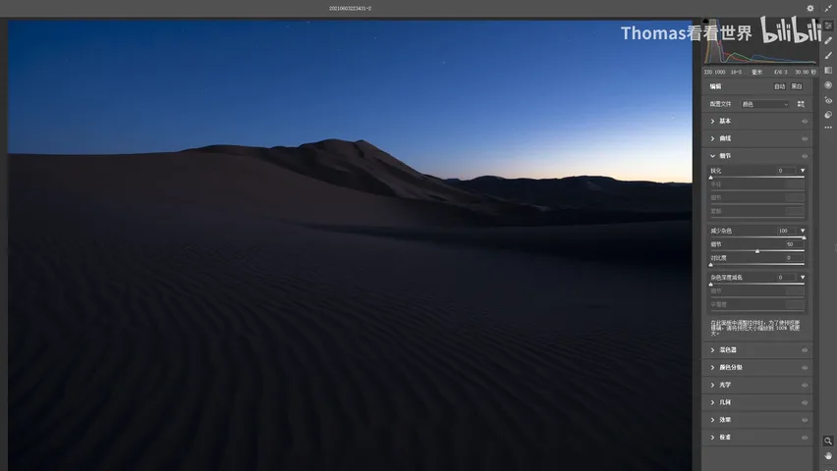Collapse the 细节 (Detail) panel chevron

(x=712, y=156)
